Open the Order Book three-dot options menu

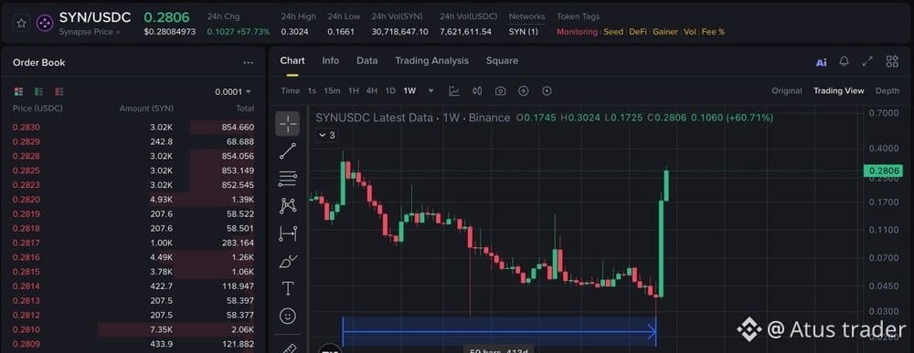(249, 63)
